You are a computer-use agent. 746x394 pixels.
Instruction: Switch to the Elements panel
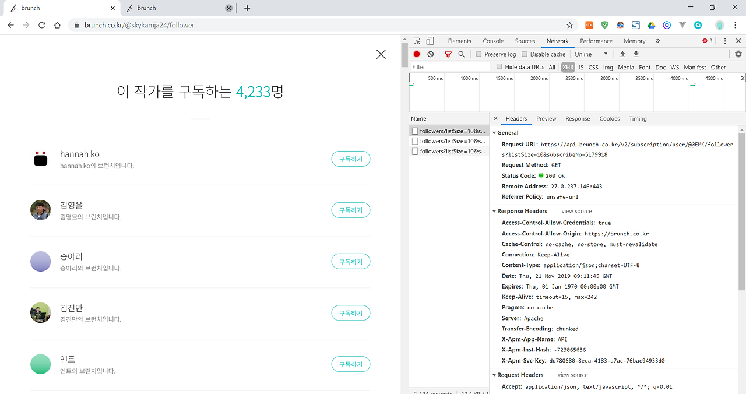(x=460, y=41)
